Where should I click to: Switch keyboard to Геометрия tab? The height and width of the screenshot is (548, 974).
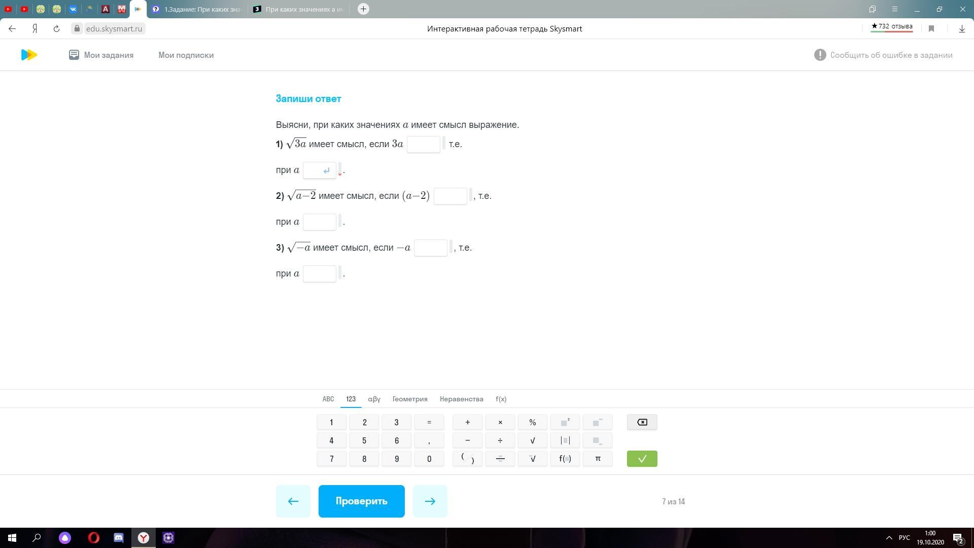[409, 399]
